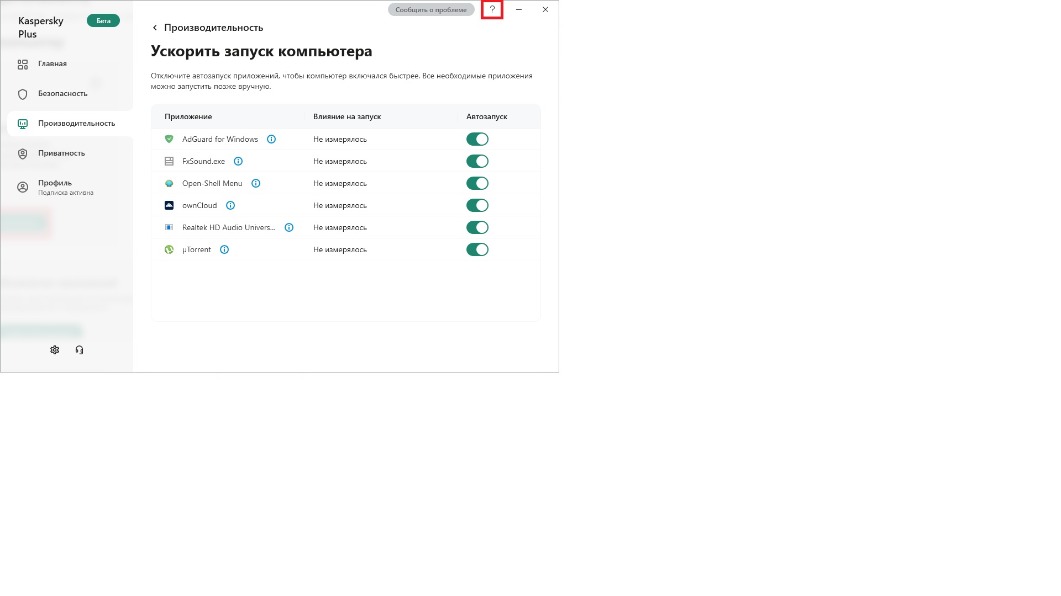The height and width of the screenshot is (596, 1061).
Task: Click the Realtek HD Audio app icon
Action: (x=169, y=227)
